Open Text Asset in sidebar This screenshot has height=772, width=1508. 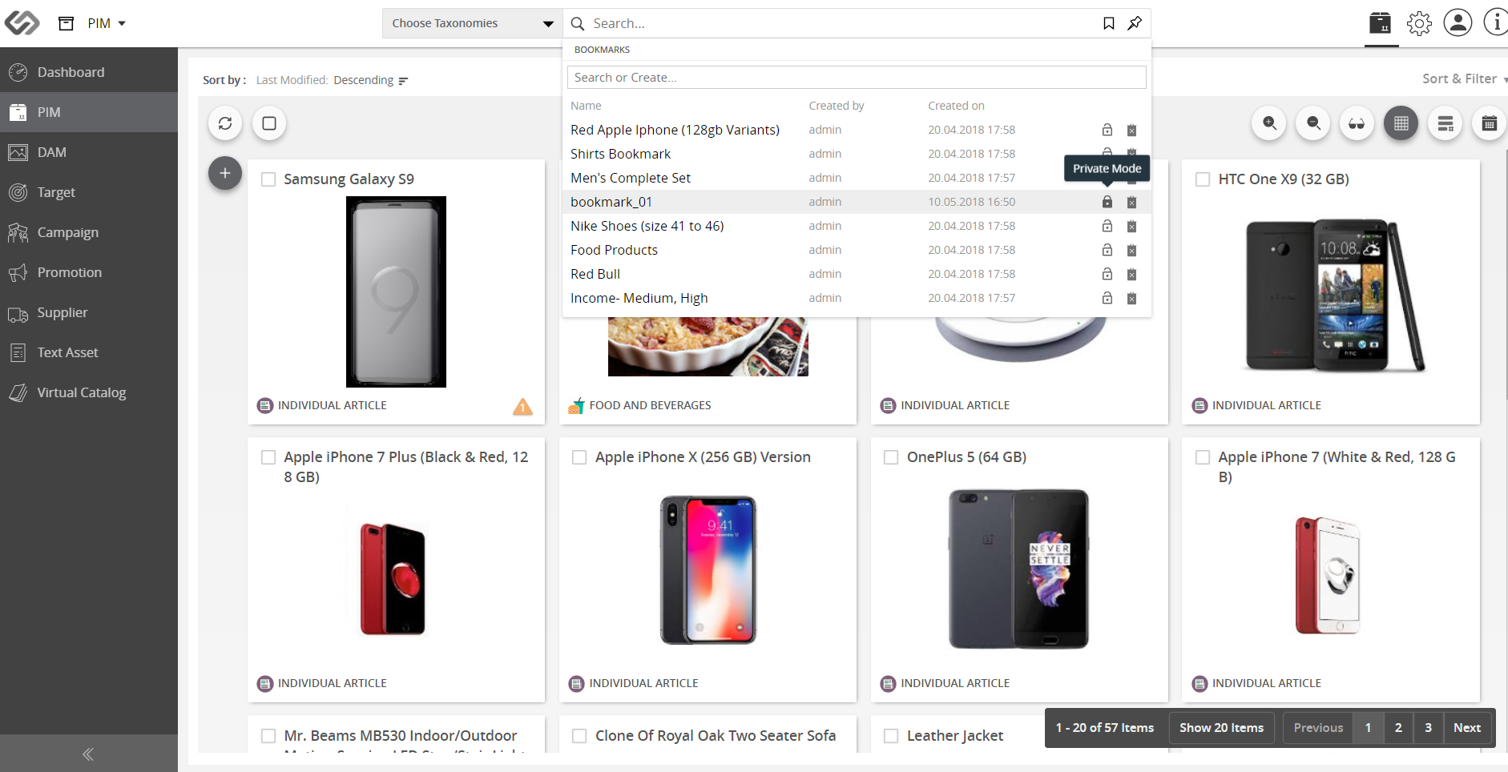point(89,352)
